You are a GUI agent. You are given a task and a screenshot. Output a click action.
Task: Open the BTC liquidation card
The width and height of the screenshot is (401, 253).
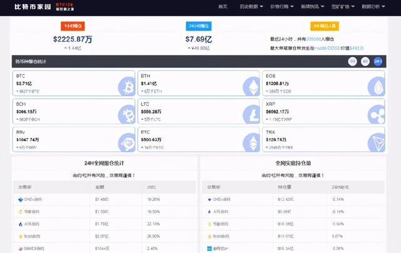tap(74, 83)
